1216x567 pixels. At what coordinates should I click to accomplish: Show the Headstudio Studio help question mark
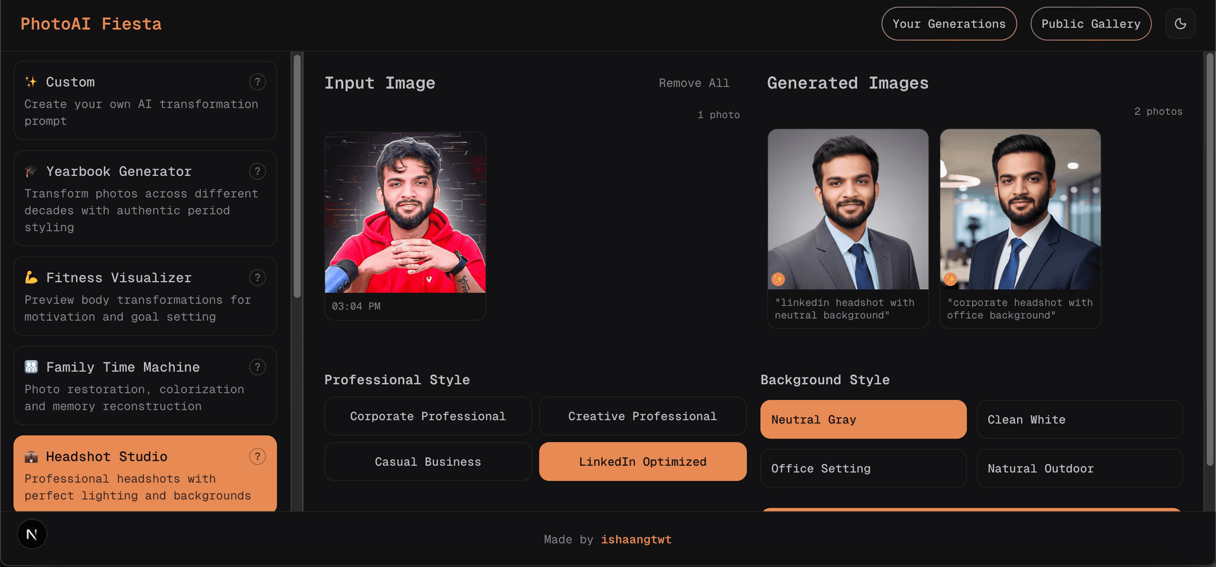pos(257,457)
